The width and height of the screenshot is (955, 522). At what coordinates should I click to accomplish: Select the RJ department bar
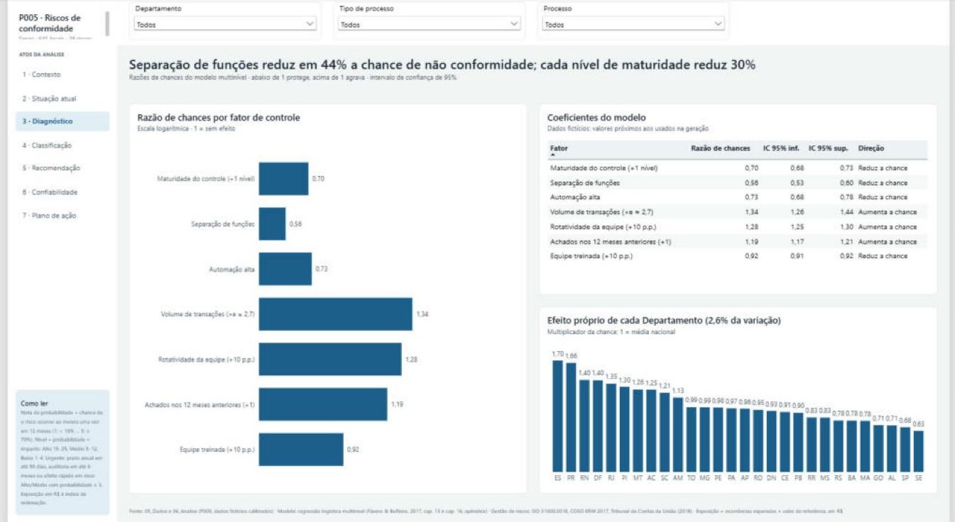pos(611,428)
